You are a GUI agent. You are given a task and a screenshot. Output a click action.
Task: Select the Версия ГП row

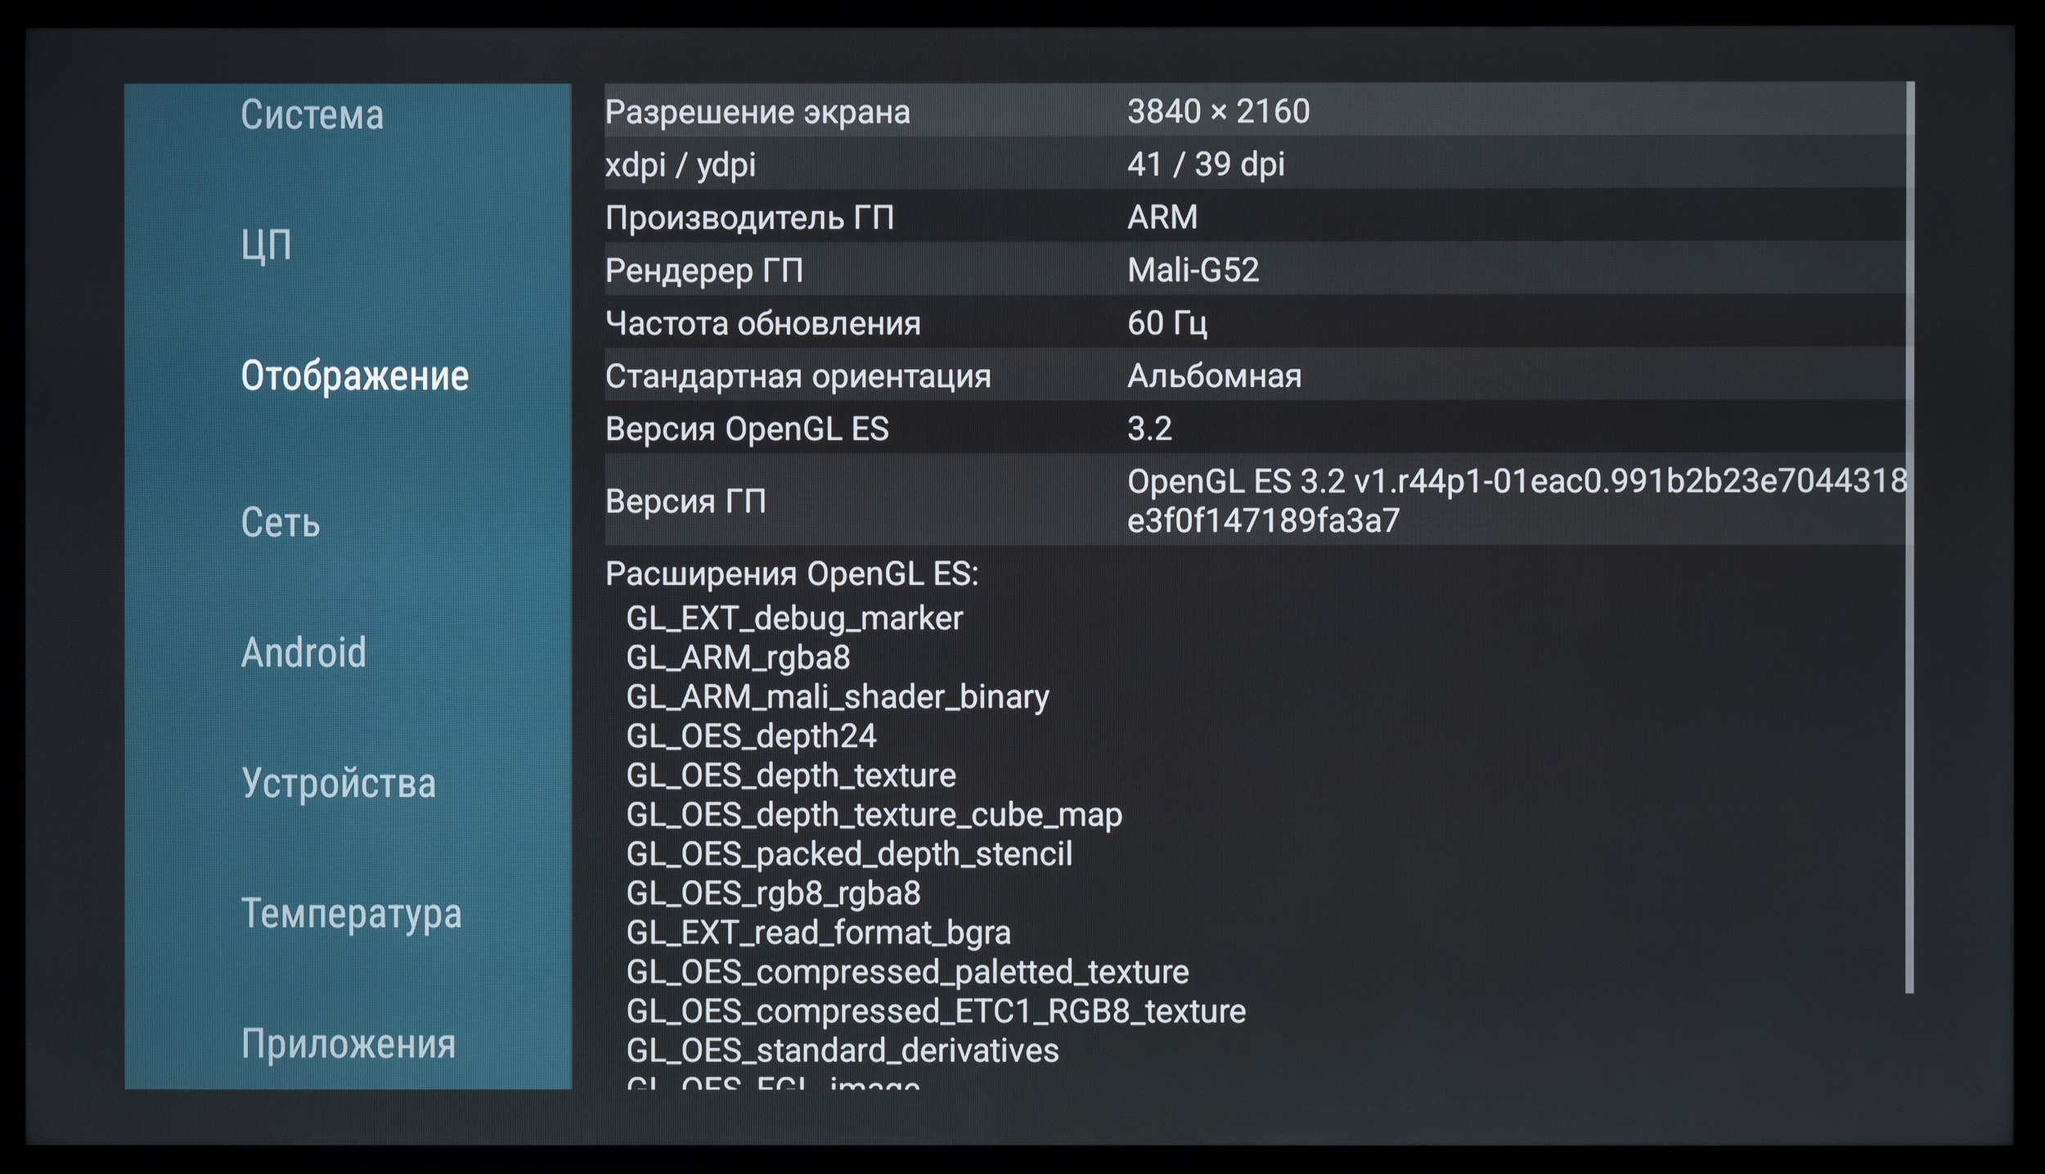1256,501
